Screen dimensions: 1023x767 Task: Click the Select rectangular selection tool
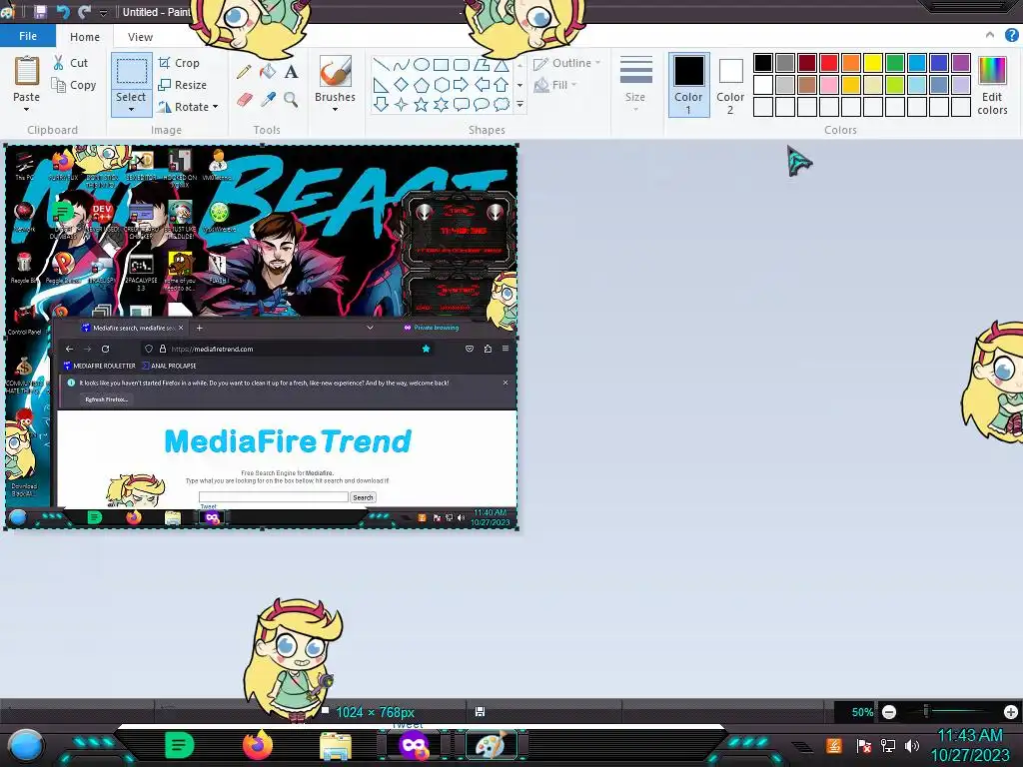(132, 72)
